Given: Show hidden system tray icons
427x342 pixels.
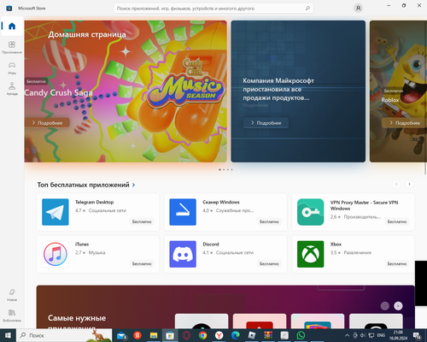Looking at the screenshot, I should (347, 335).
